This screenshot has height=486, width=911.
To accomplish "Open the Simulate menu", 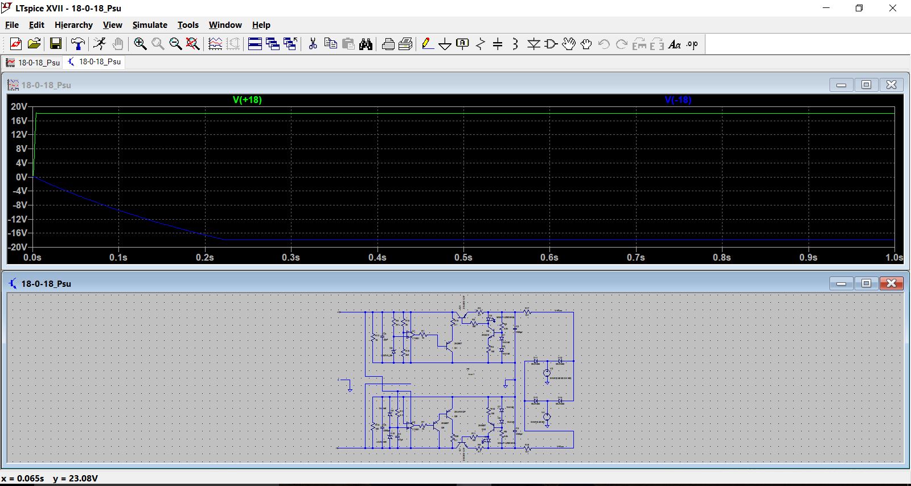I will pyautogui.click(x=150, y=25).
